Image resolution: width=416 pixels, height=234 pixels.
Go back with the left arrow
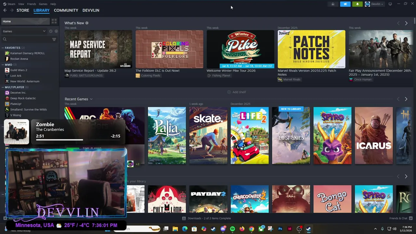[5, 10]
